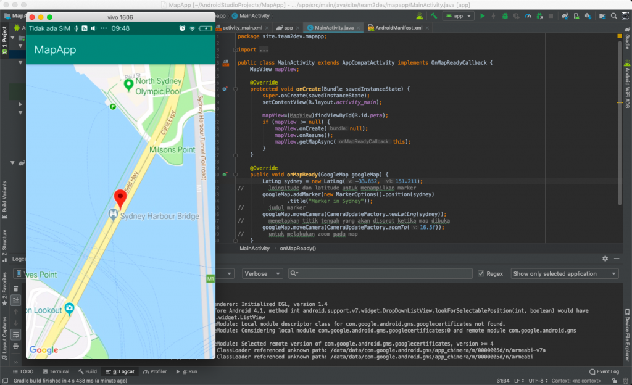
Task: Toggle scroll to end in logcat
Action: click(x=15, y=300)
